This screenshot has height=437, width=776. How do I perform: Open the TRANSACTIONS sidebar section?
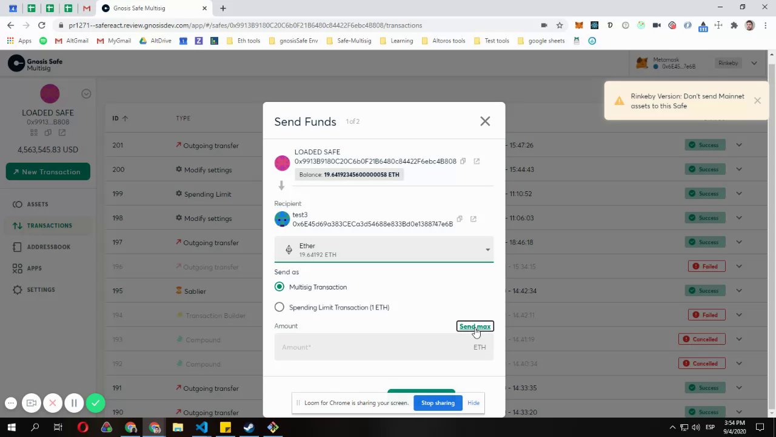pos(50,226)
